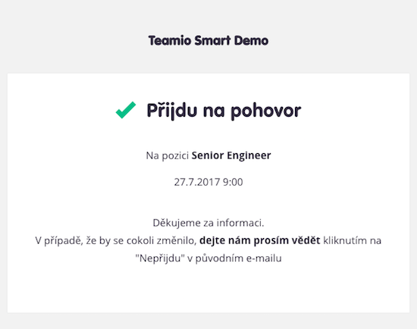The width and height of the screenshot is (417, 329).
Task: Click the "Přijdu na pohovor" heading
Action: tap(224, 111)
